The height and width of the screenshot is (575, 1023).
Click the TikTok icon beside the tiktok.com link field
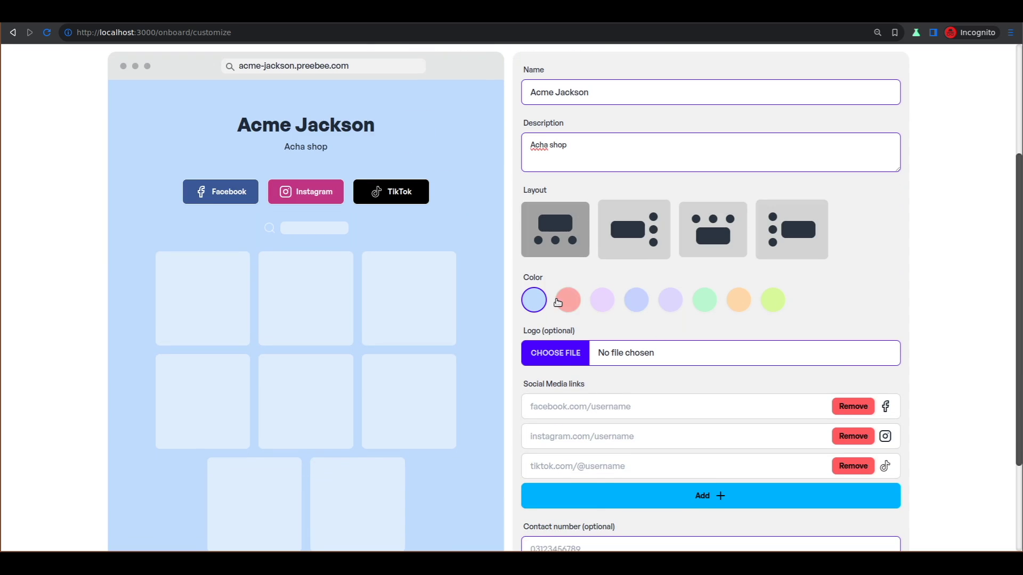[x=885, y=466]
